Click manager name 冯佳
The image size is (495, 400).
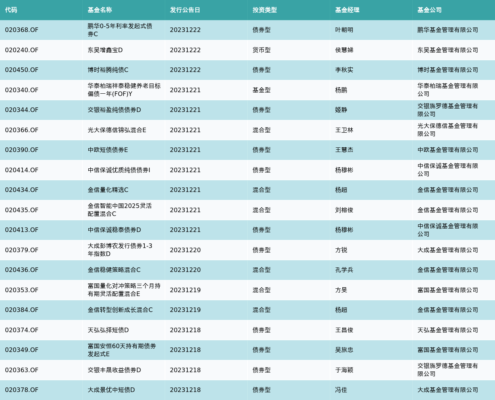pos(341,390)
